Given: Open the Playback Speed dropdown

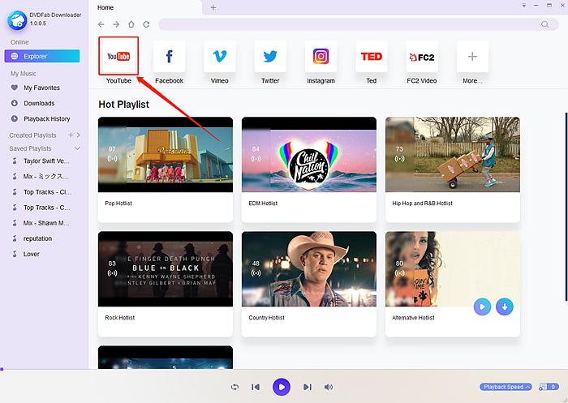Looking at the screenshot, I should (506, 387).
